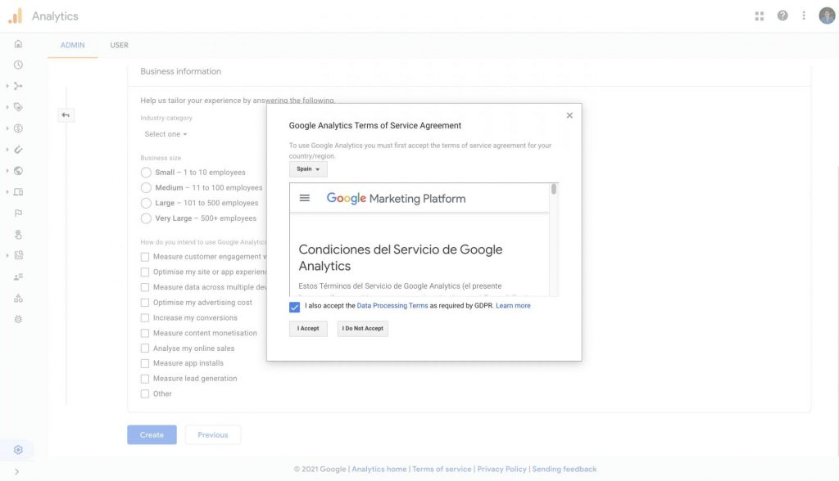The width and height of the screenshot is (839, 481).
Task: Click the Analytics logo icon
Action: coord(16,16)
